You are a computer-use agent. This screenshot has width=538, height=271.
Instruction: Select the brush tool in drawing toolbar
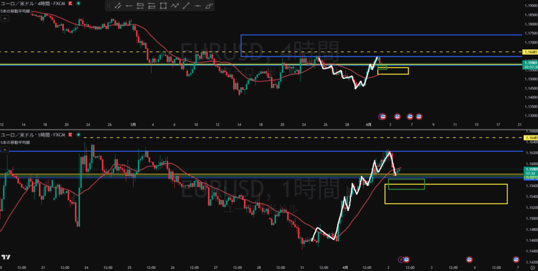(209, 6)
